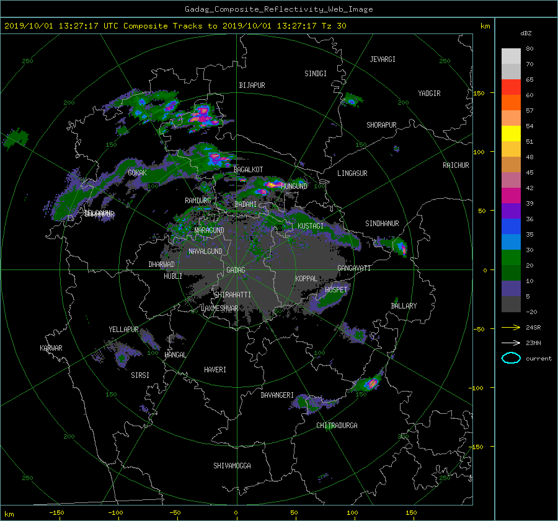This screenshot has height=521, width=558.
Task: Click the HUBLI city label
Action: pos(173,276)
